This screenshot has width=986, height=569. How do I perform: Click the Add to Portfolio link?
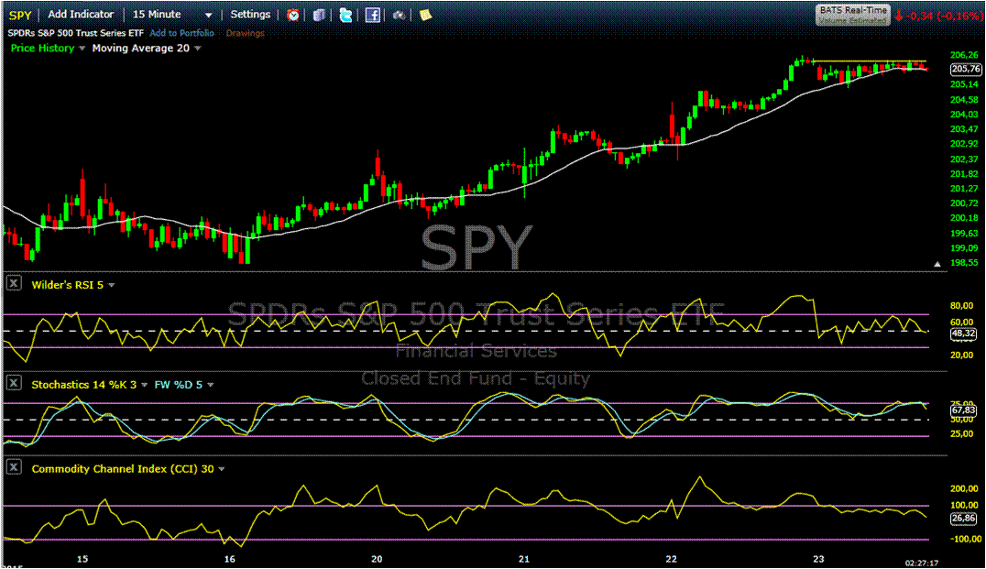pos(181,33)
